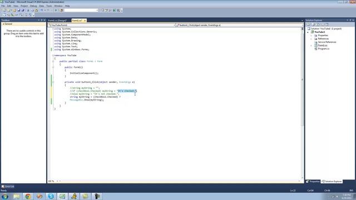Collapse the namespace YouTube code block
Viewport: 356px width, 200px height.
(53, 56)
